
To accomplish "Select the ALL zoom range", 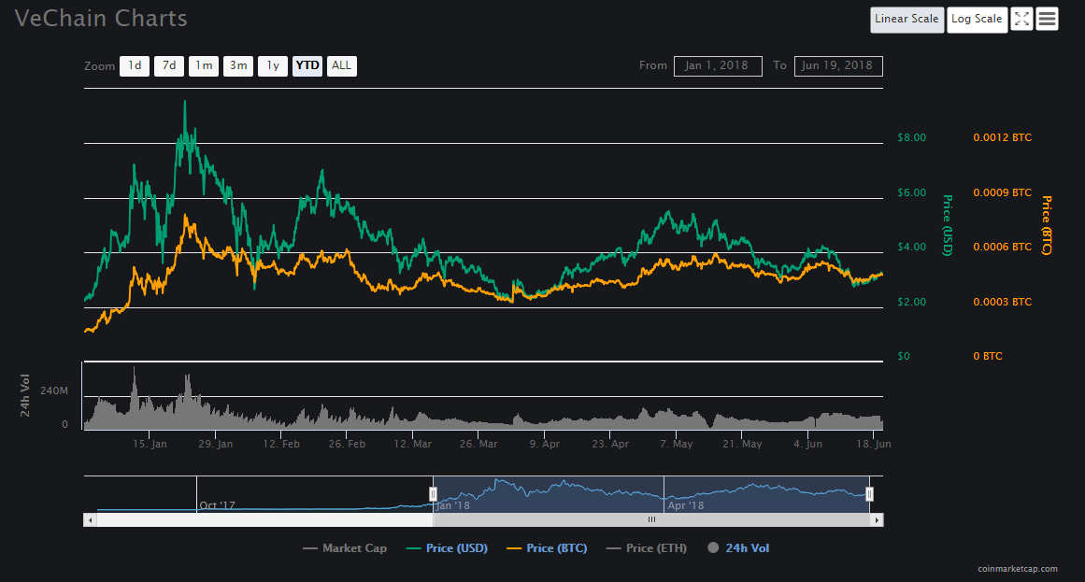I will [x=341, y=65].
